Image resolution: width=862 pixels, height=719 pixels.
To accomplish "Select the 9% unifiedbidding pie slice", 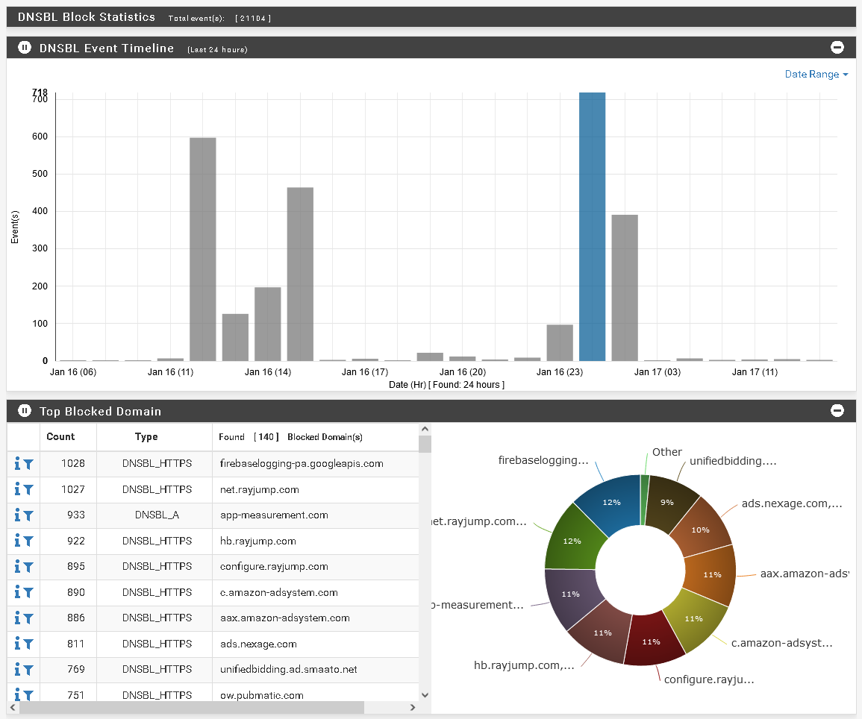I will point(668,503).
